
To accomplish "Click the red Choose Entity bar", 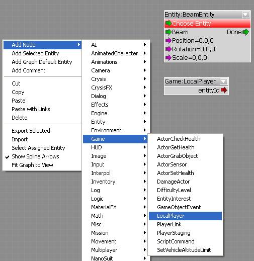I will pos(207,23).
